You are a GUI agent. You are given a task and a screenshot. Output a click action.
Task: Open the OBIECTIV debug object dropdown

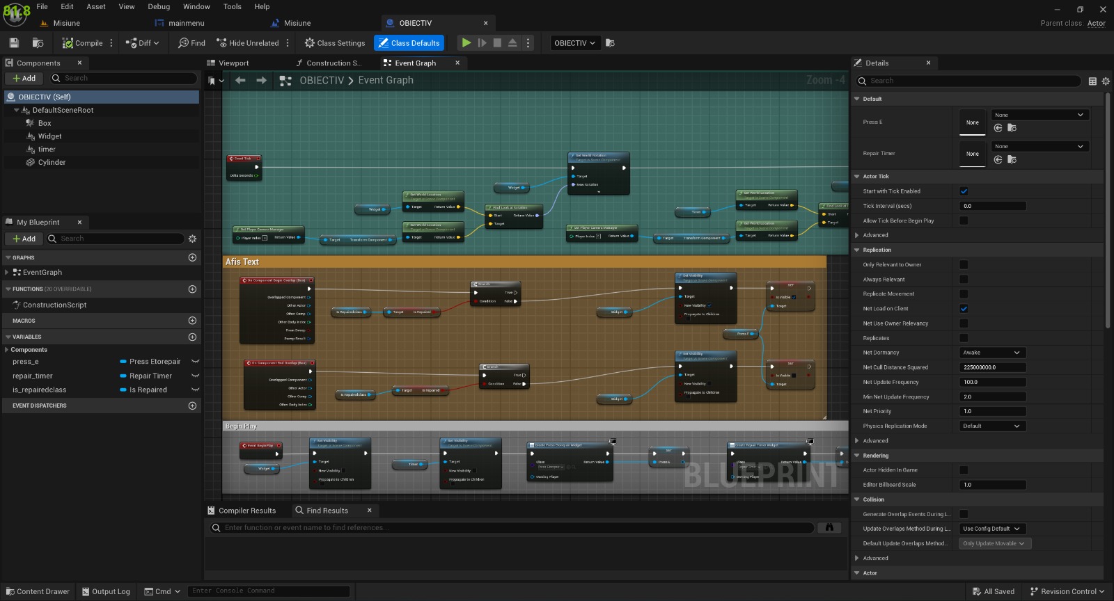pos(575,43)
